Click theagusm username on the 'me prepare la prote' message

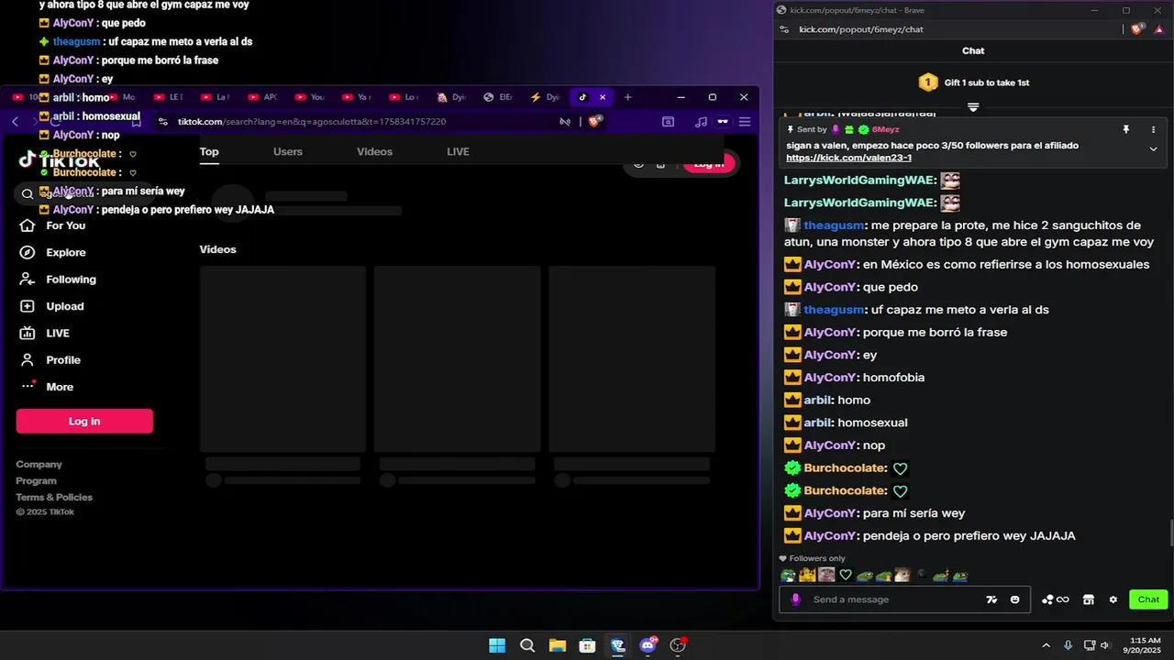[x=834, y=225]
